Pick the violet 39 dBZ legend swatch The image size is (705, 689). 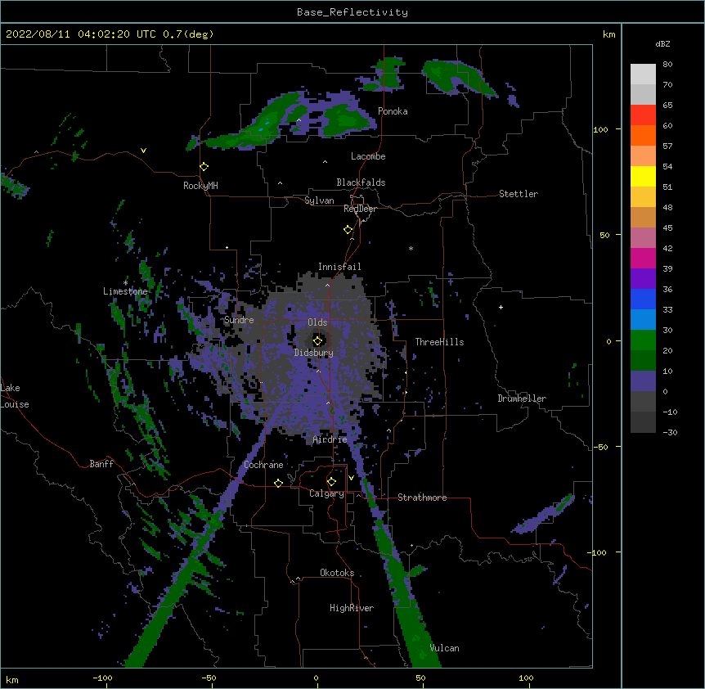pyautogui.click(x=643, y=279)
